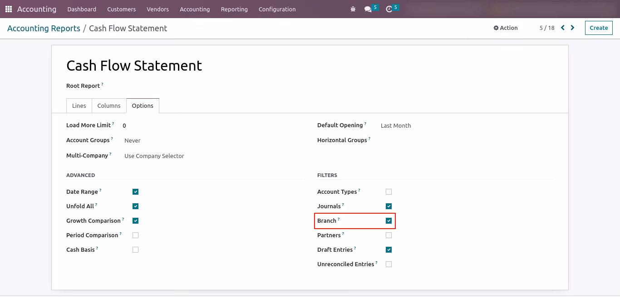This screenshot has width=620, height=297.
Task: Enable the Period Comparison checkbox
Action: click(x=135, y=235)
